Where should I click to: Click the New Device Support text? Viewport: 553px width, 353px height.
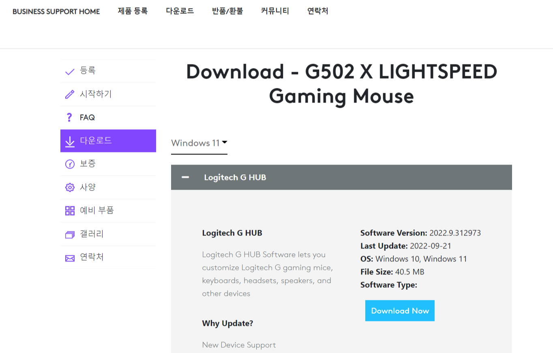point(239,345)
